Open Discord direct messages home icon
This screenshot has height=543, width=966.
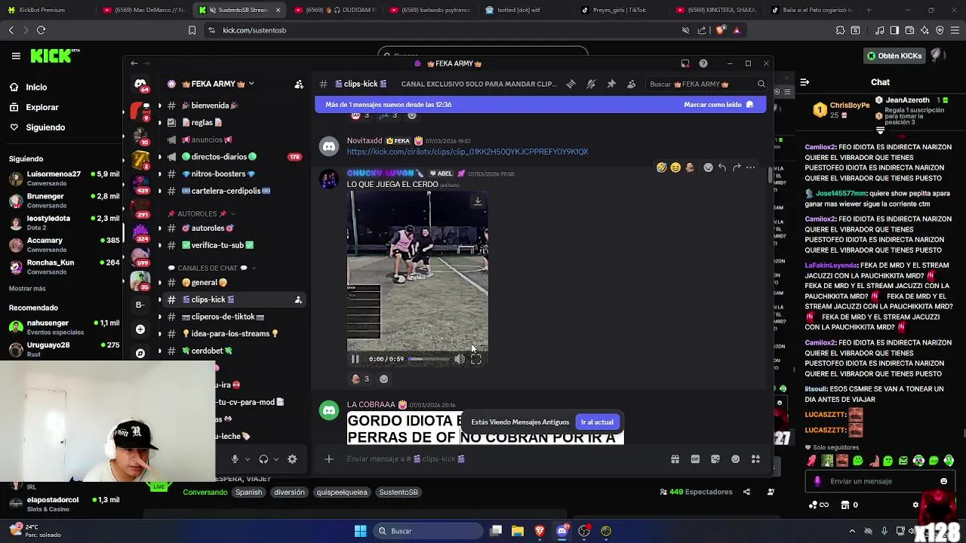tap(140, 84)
